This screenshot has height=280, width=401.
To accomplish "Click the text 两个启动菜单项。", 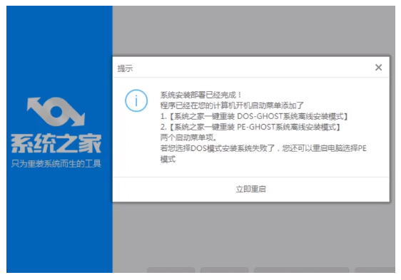I will 189,138.
